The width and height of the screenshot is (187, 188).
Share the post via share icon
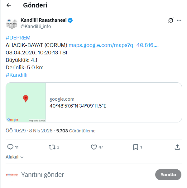click(177, 147)
